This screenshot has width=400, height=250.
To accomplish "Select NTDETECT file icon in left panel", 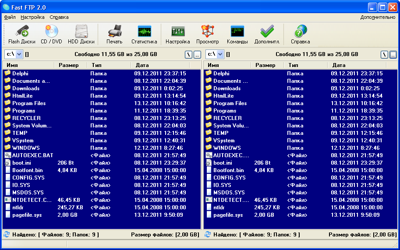I will 7,200.
